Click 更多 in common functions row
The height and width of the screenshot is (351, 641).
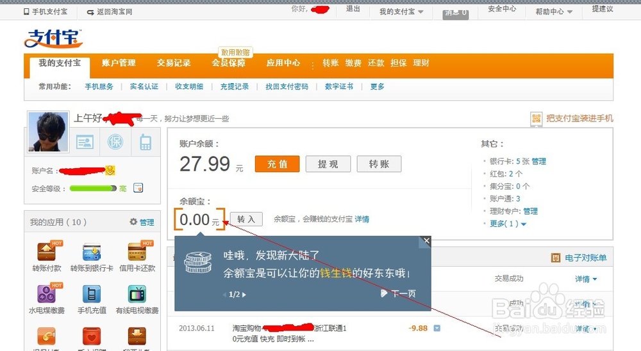pyautogui.click(x=378, y=86)
